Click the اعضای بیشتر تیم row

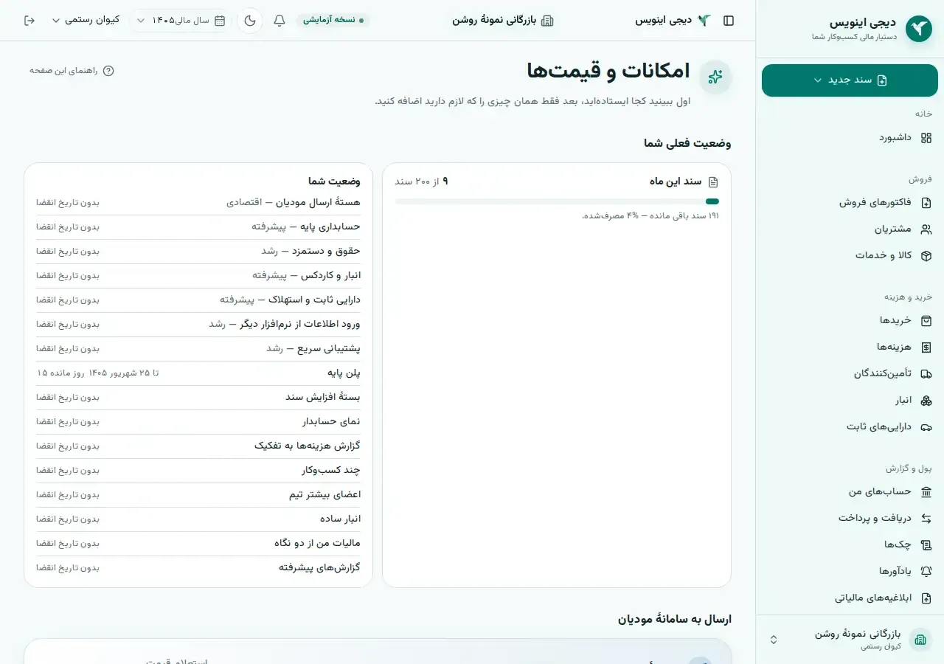click(x=198, y=495)
